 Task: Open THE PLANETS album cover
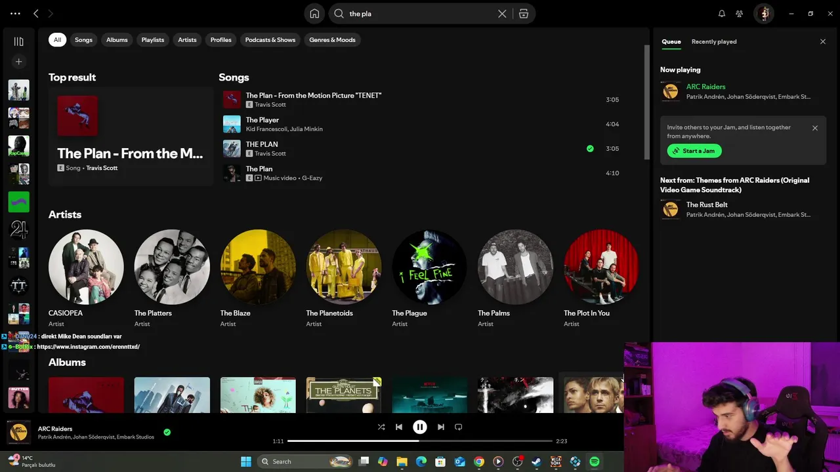pos(344,395)
